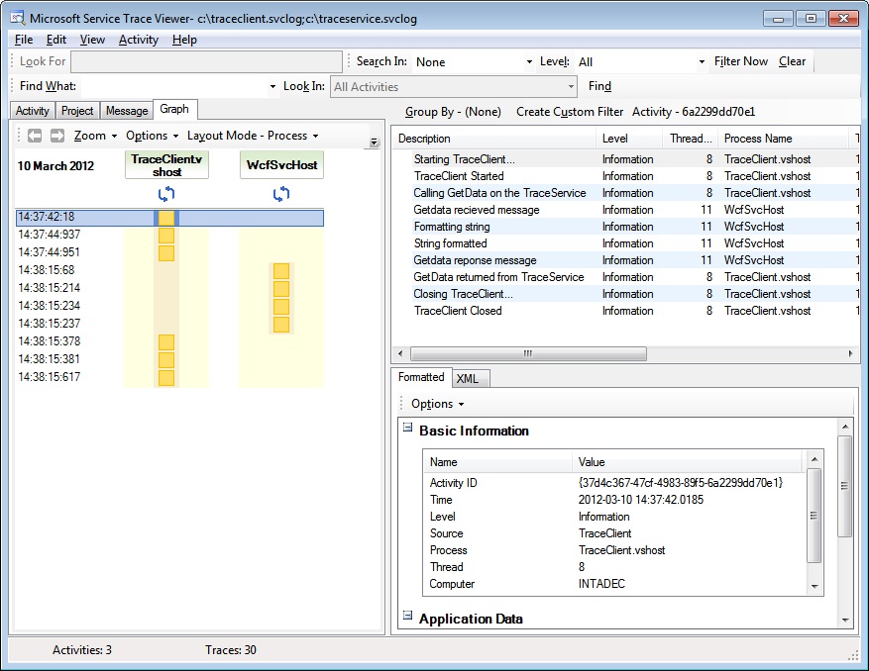Screen dimensions: 869x671
Task: Click the Basic Information table scrollbar thumb
Action: pos(814,516)
